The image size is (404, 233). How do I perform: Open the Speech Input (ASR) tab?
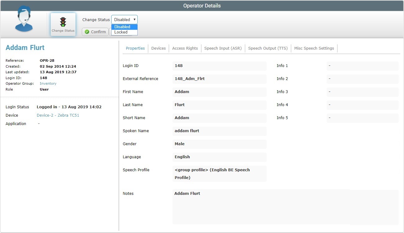point(223,48)
